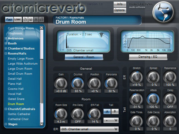
Task: Select the Fact preset bank
Action: click(x=9, y=19)
